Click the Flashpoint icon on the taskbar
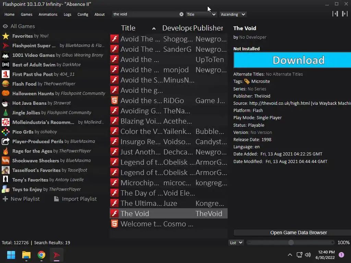This screenshot has width=351, height=263. tap(57, 255)
